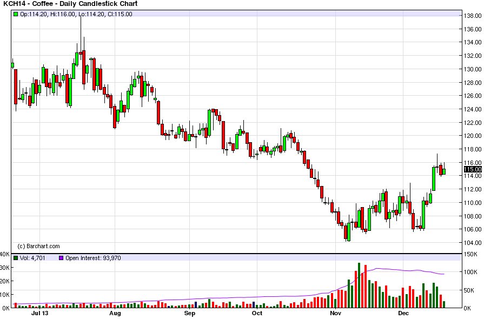Viewport: 484px width, 319px height.
Task: Click the Nov date axis label
Action: pyautogui.click(x=335, y=314)
